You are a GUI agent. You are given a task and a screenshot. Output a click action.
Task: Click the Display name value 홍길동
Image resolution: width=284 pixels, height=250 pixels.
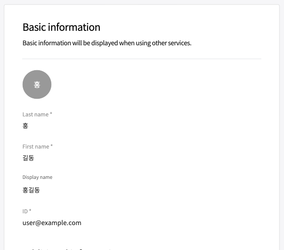click(x=31, y=190)
